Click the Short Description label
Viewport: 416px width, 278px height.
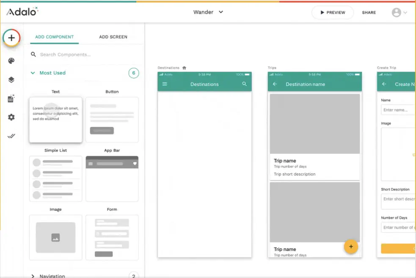[395, 190]
